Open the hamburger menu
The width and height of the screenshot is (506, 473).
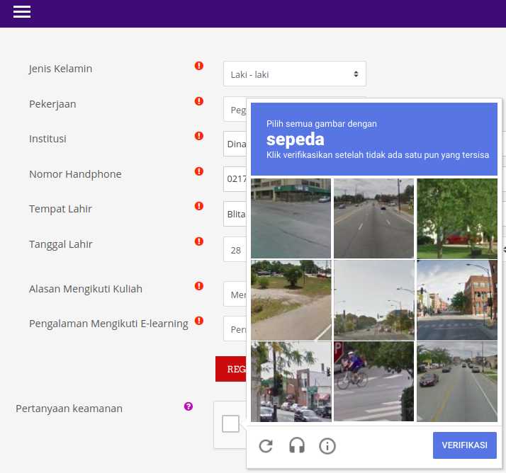pyautogui.click(x=22, y=12)
